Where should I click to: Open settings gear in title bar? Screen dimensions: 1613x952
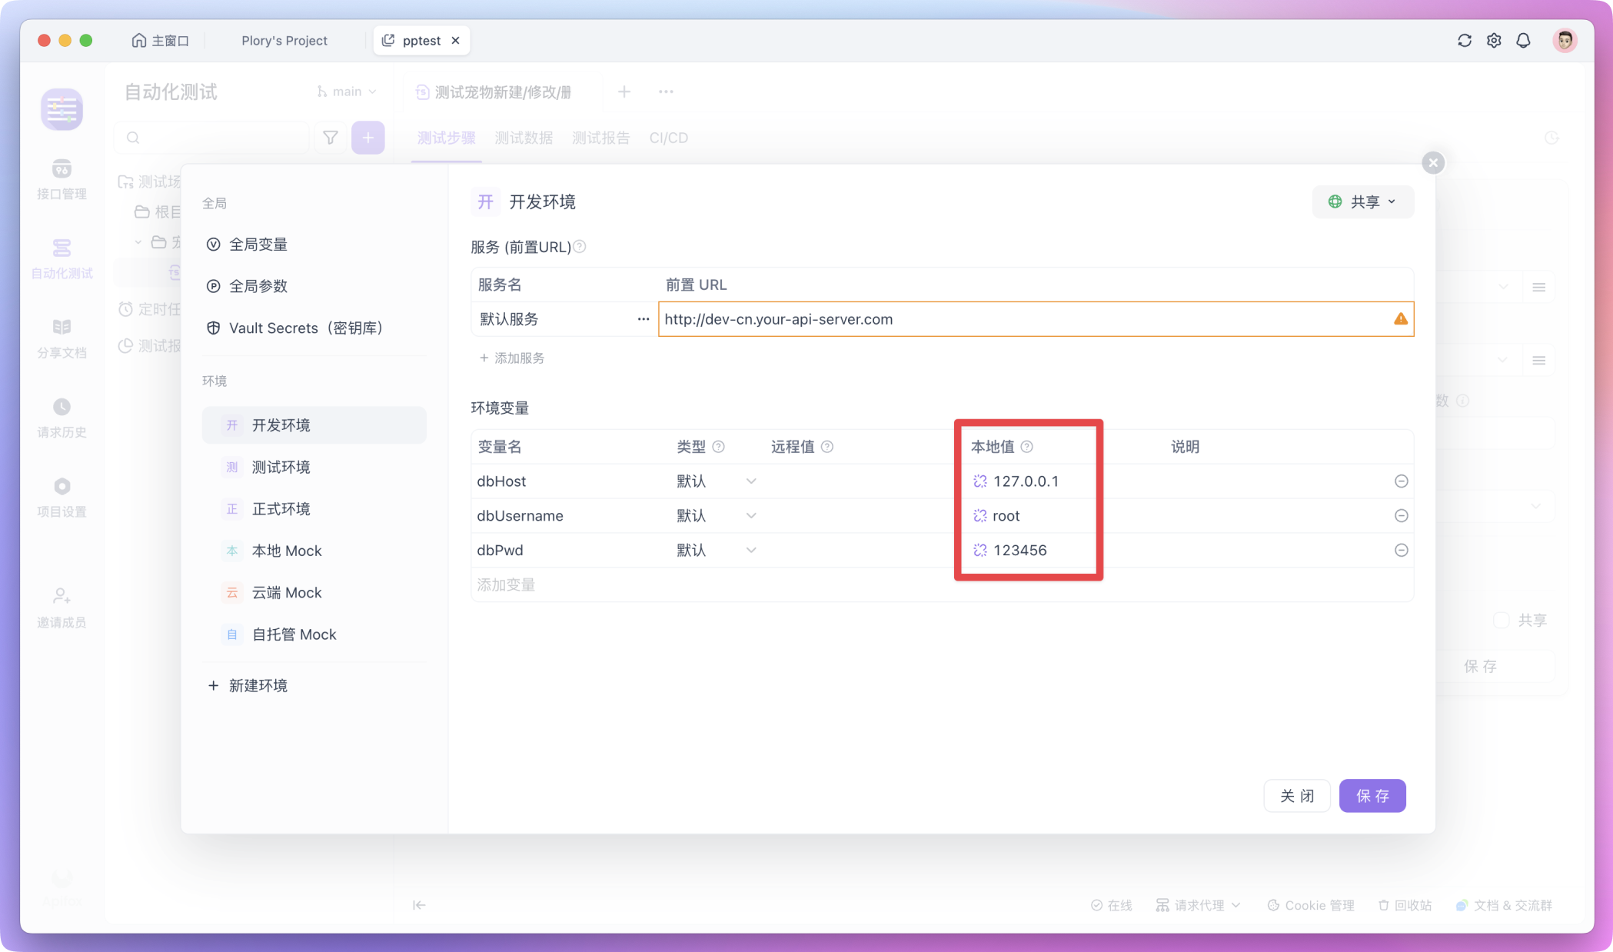[x=1493, y=41]
